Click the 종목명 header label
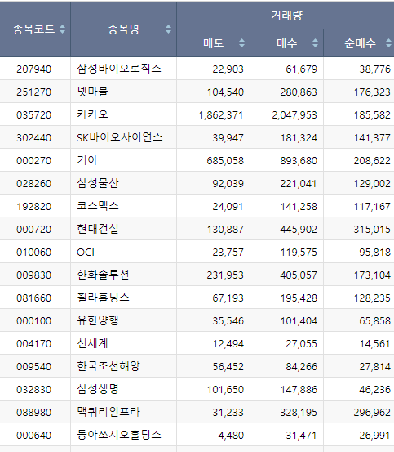The image size is (394, 452). click(x=123, y=29)
